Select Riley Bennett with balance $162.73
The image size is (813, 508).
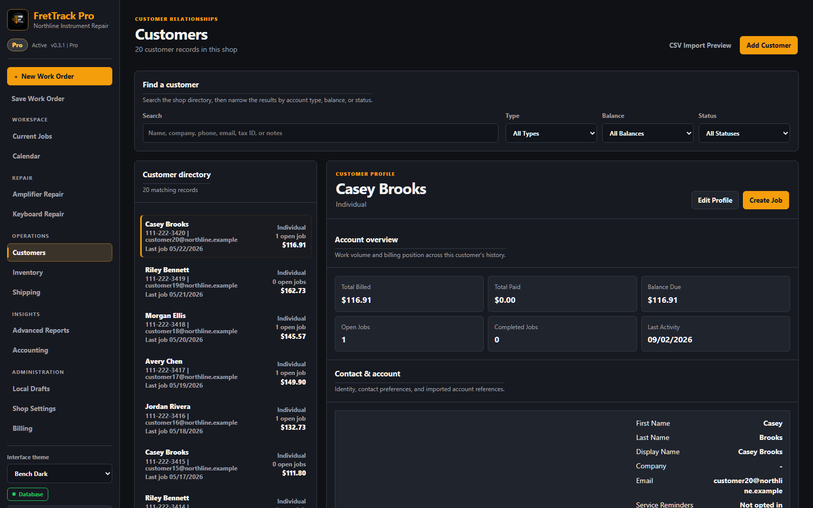pyautogui.click(x=226, y=282)
